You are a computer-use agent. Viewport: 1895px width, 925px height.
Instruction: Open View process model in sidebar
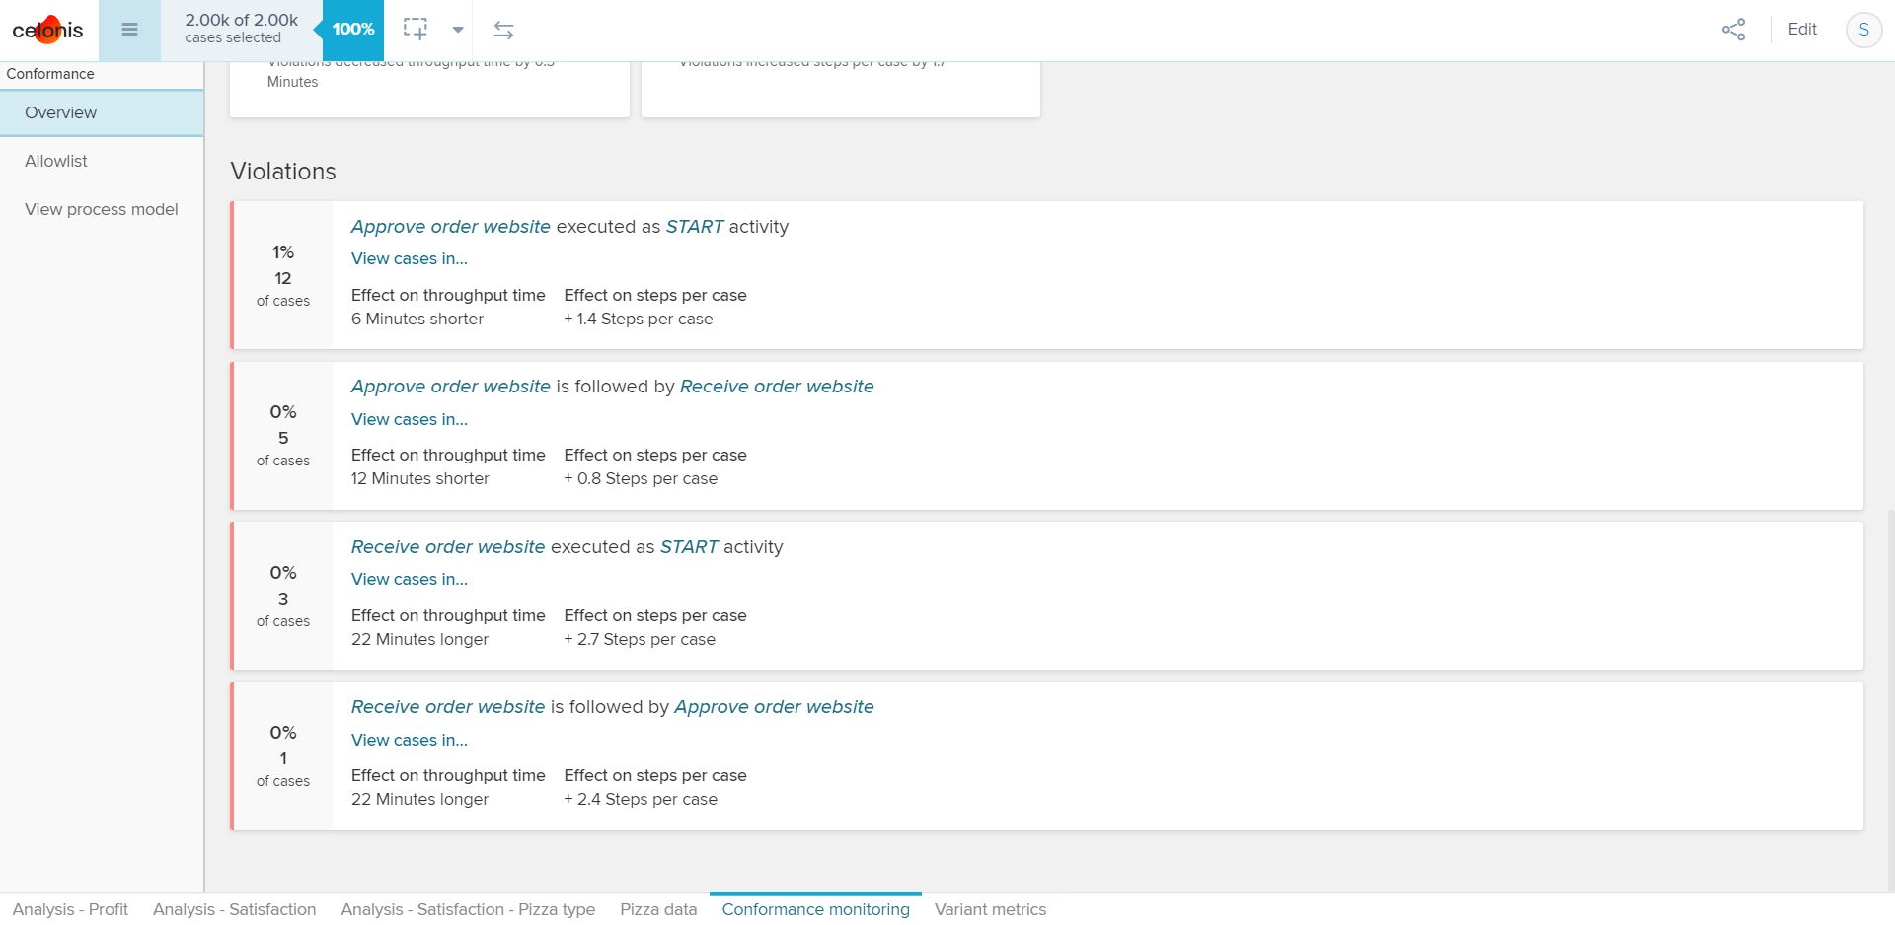coord(102,209)
